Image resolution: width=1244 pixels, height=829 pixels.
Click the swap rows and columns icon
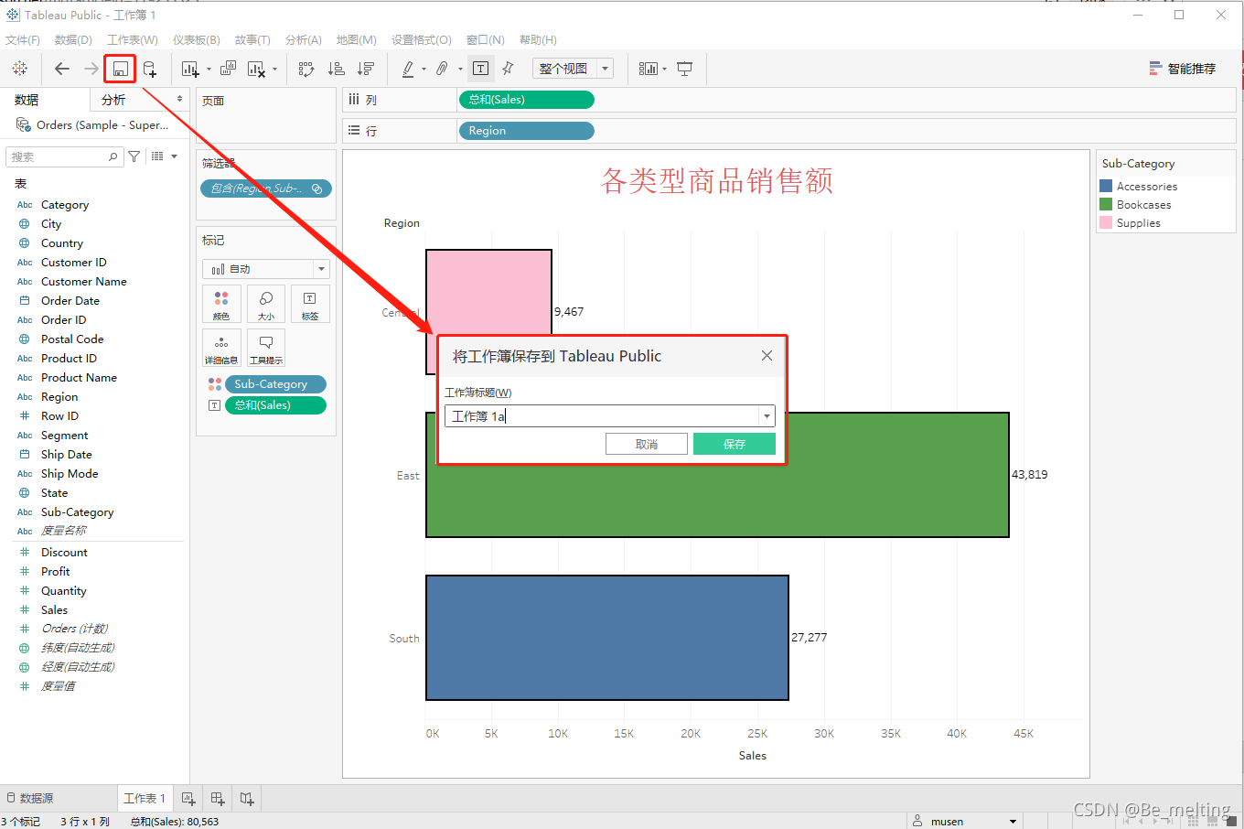[x=306, y=69]
